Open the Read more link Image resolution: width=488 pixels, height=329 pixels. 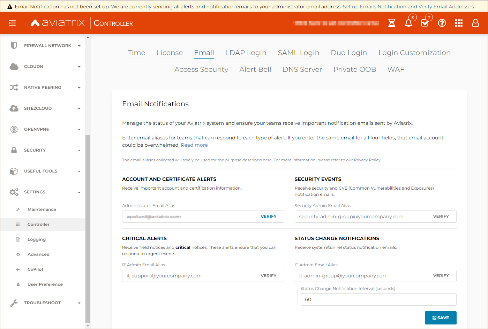tap(194, 145)
